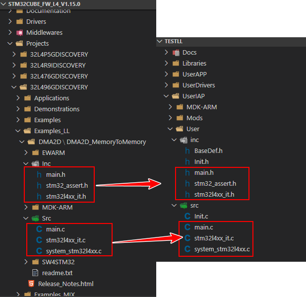Collapse the User folder chevron in TESTLL
The width and height of the screenshot is (306, 297).
pyautogui.click(x=170, y=129)
